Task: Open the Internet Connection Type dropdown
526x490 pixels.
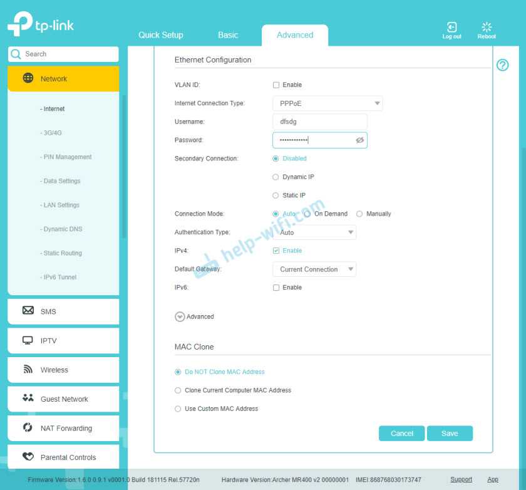Action: click(327, 103)
